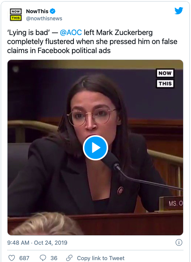This screenshot has height=262, width=191.
Task: Open tweet info circle icon
Action: click(179, 242)
